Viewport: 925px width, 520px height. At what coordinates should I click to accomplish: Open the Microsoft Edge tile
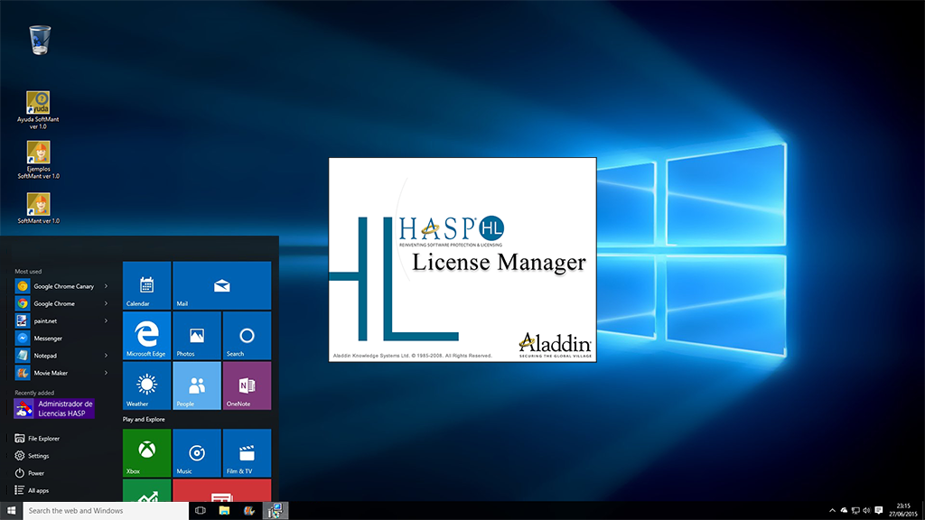(x=146, y=336)
